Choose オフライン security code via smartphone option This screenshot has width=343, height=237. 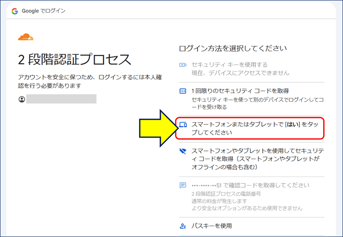(252, 159)
